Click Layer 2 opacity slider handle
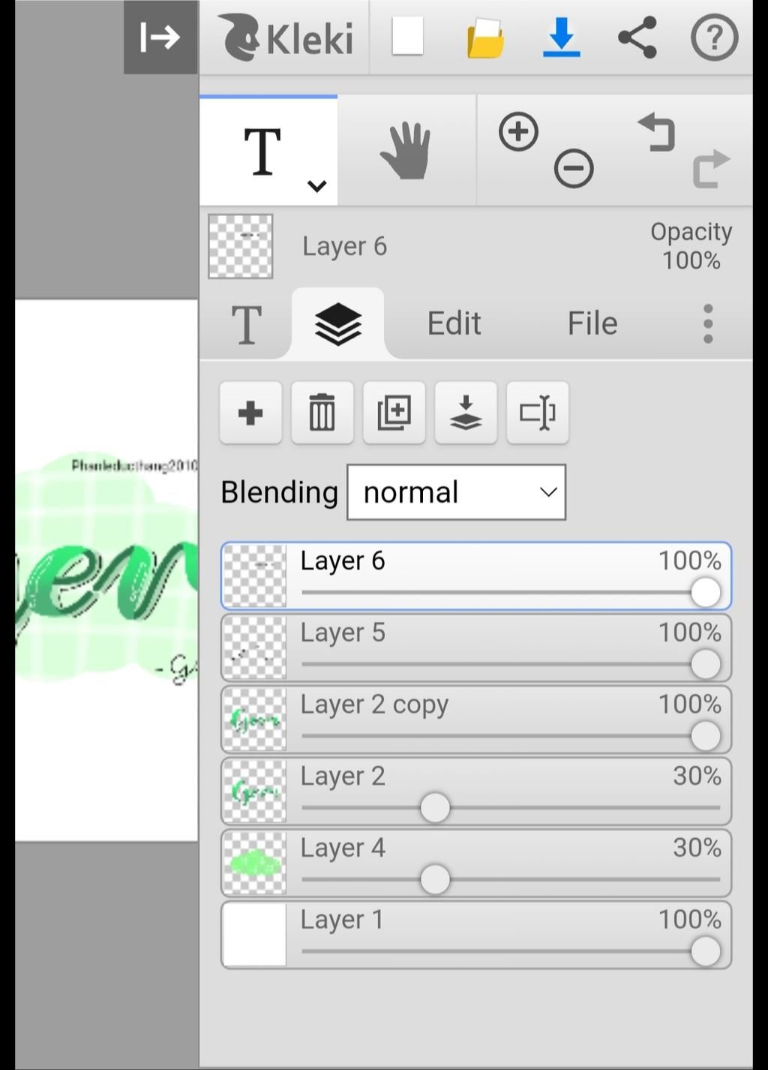Viewport: 768px width, 1070px height. click(435, 808)
